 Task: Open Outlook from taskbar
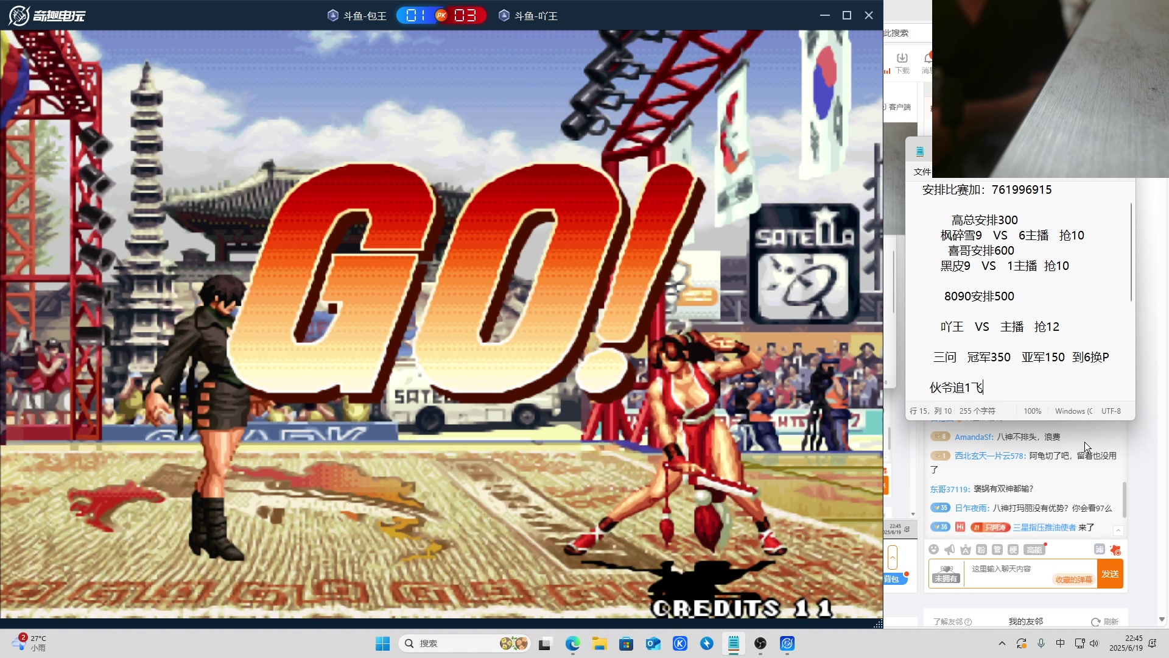pos(653,643)
